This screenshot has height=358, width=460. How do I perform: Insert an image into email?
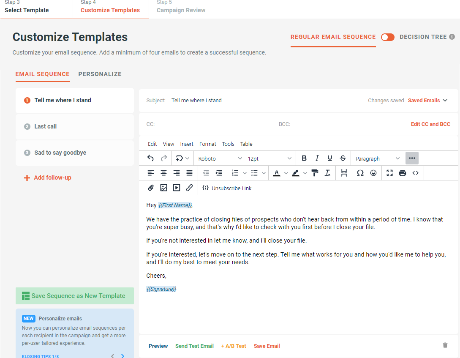pos(164,188)
